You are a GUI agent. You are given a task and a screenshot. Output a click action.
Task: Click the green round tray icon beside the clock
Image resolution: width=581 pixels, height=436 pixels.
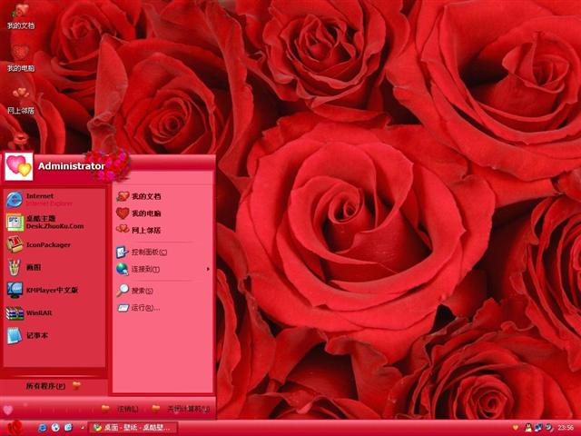click(x=548, y=428)
